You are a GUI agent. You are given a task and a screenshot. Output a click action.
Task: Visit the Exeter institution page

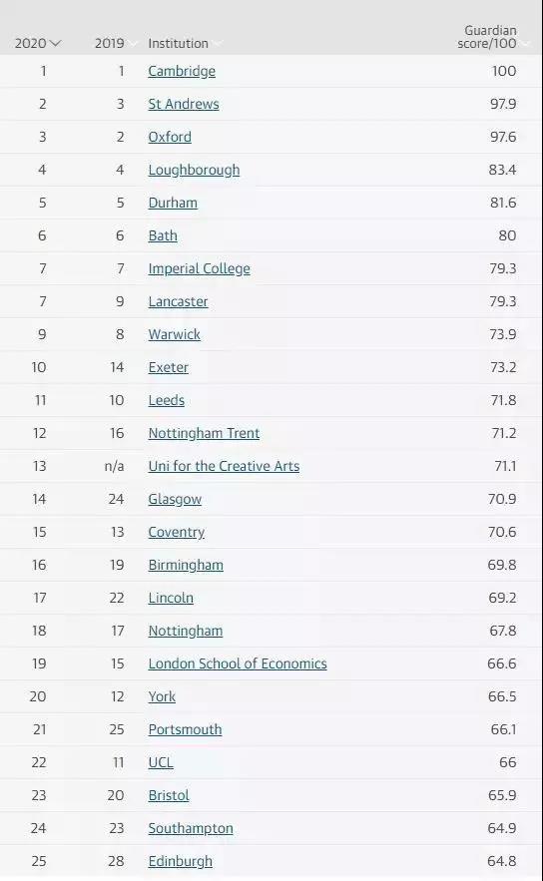pos(168,367)
